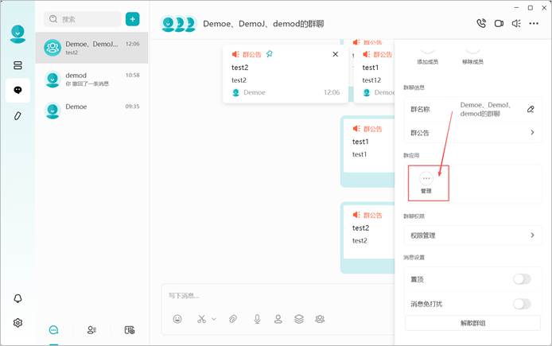Expand the 群公告 row chevron

pos(532,132)
